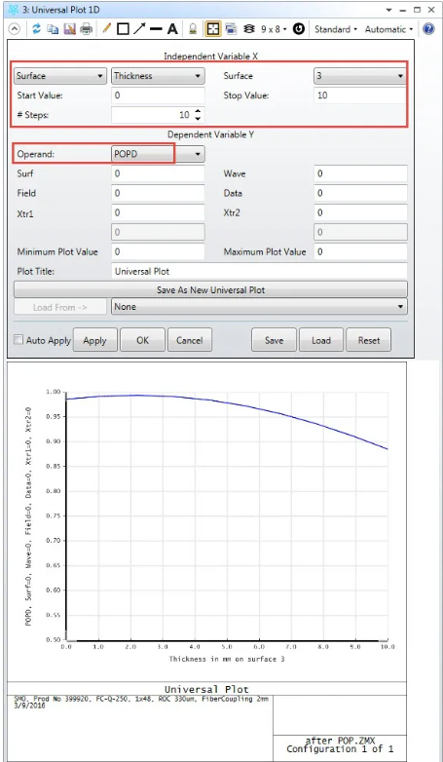Viewport: 443px width, 762px height.
Task: Expand the Surface number 3 dropdown
Action: tap(359, 76)
